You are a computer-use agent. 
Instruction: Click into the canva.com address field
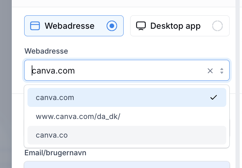(117, 71)
